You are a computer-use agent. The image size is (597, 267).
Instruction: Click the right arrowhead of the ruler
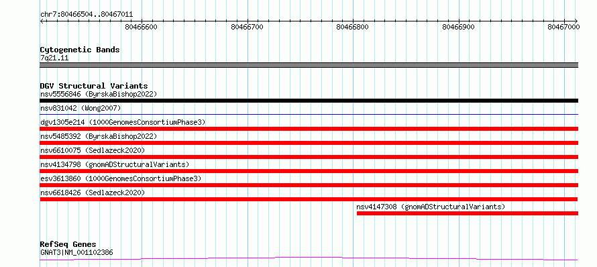pos(576,21)
